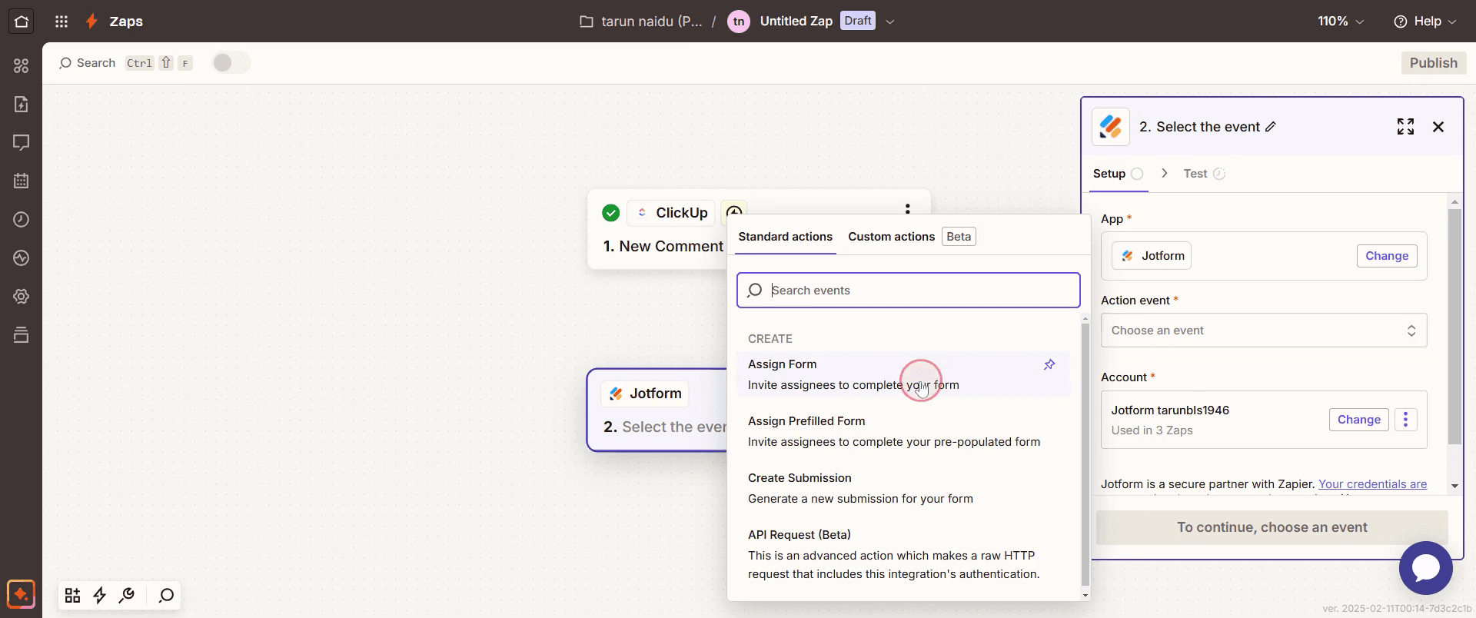
Task: Click the magnifier icon in bottom toolbar
Action: 166,596
